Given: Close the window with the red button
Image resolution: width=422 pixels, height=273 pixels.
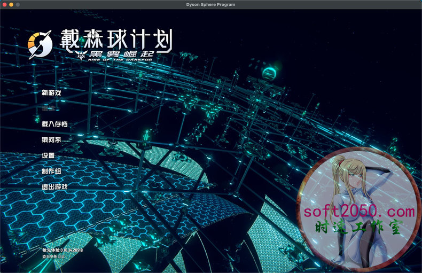Looking at the screenshot, I should pos(5,5).
